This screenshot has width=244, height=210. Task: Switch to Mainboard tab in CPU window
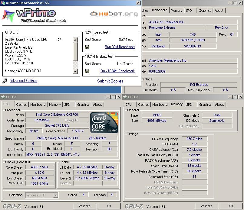pyautogui.click(x=38, y=105)
